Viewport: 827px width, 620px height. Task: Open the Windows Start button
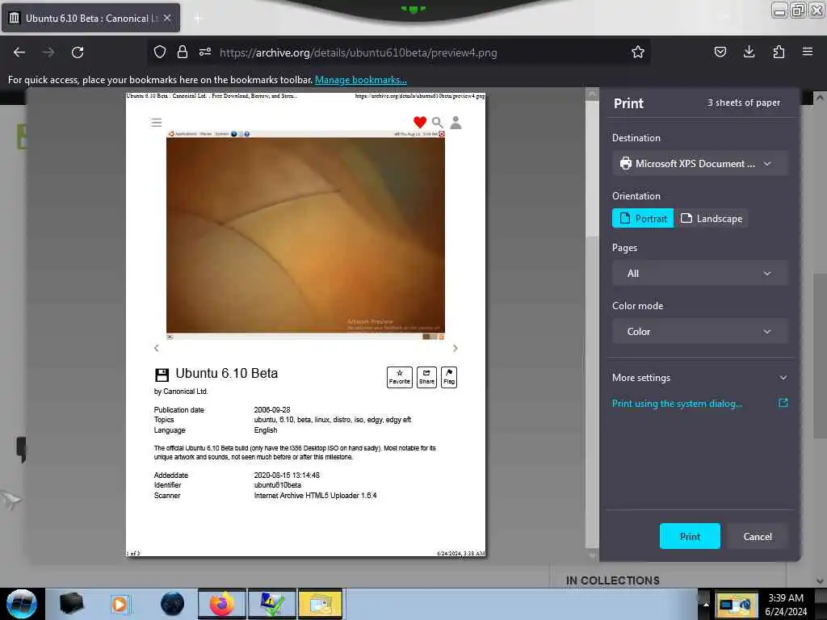[x=22, y=604]
